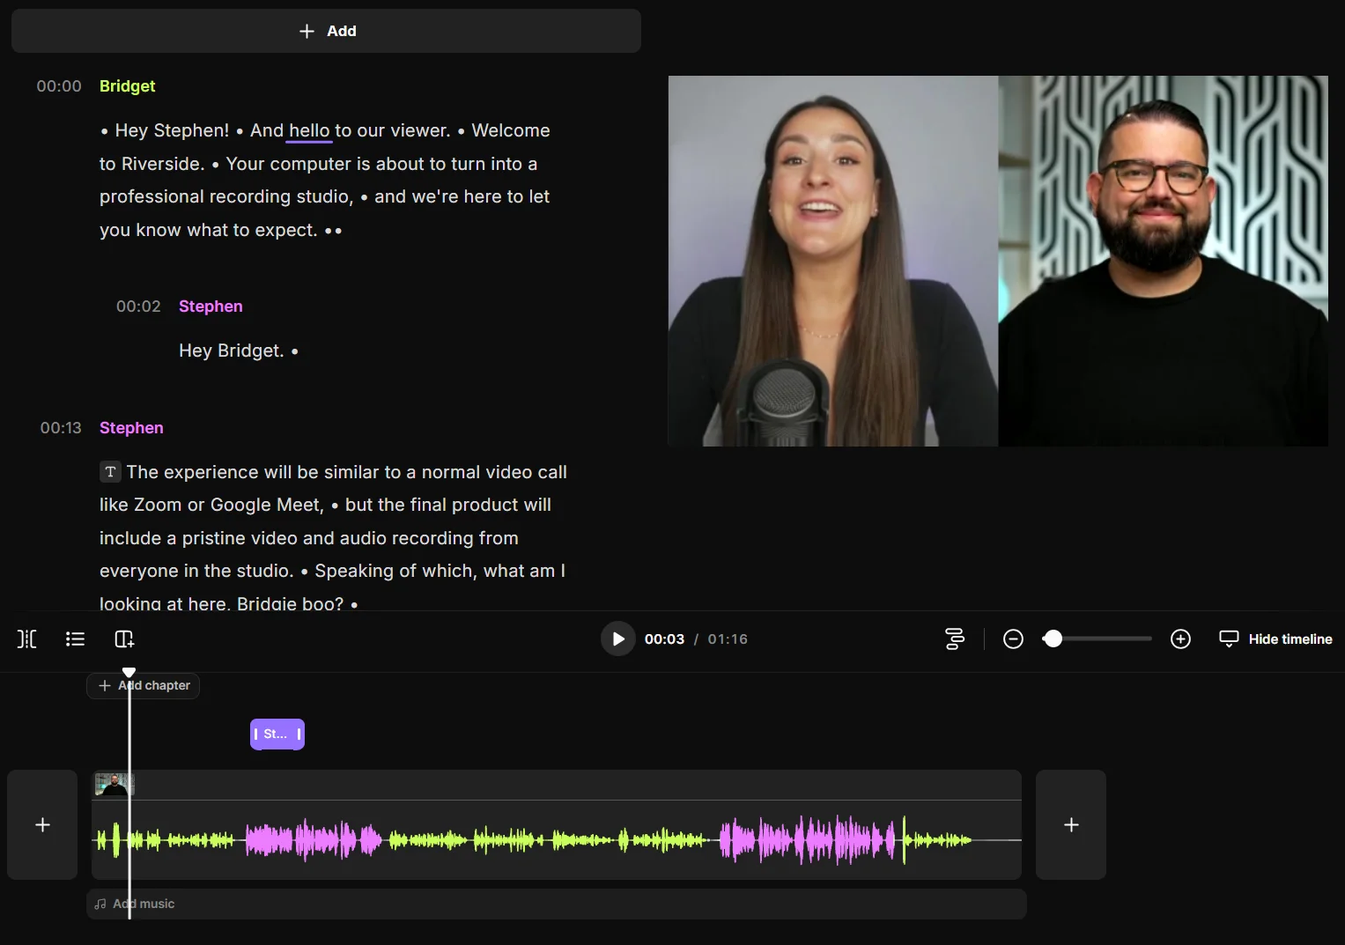Open the purple St... marker on timeline
Viewport: 1345px width, 945px height.
pos(277,734)
